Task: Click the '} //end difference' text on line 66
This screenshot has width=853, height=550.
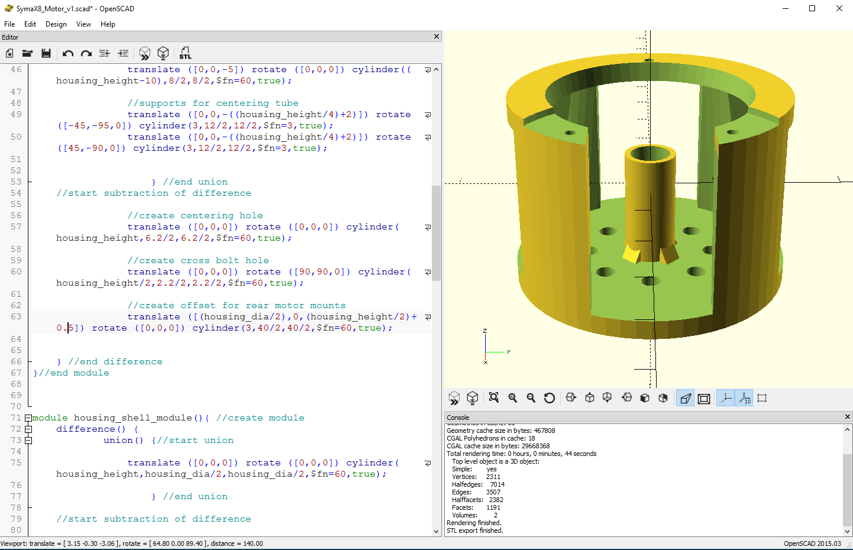Action: (x=109, y=362)
